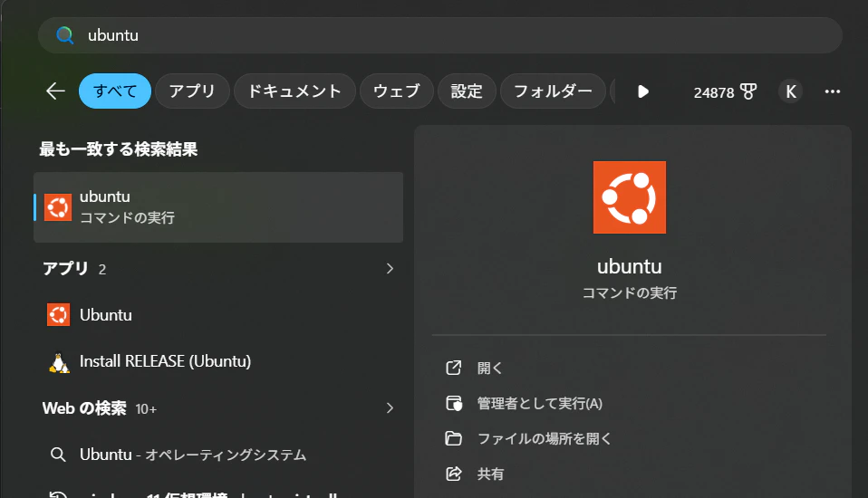Click the folder icon for file location
Screen dimensions: 868x498
click(453, 439)
